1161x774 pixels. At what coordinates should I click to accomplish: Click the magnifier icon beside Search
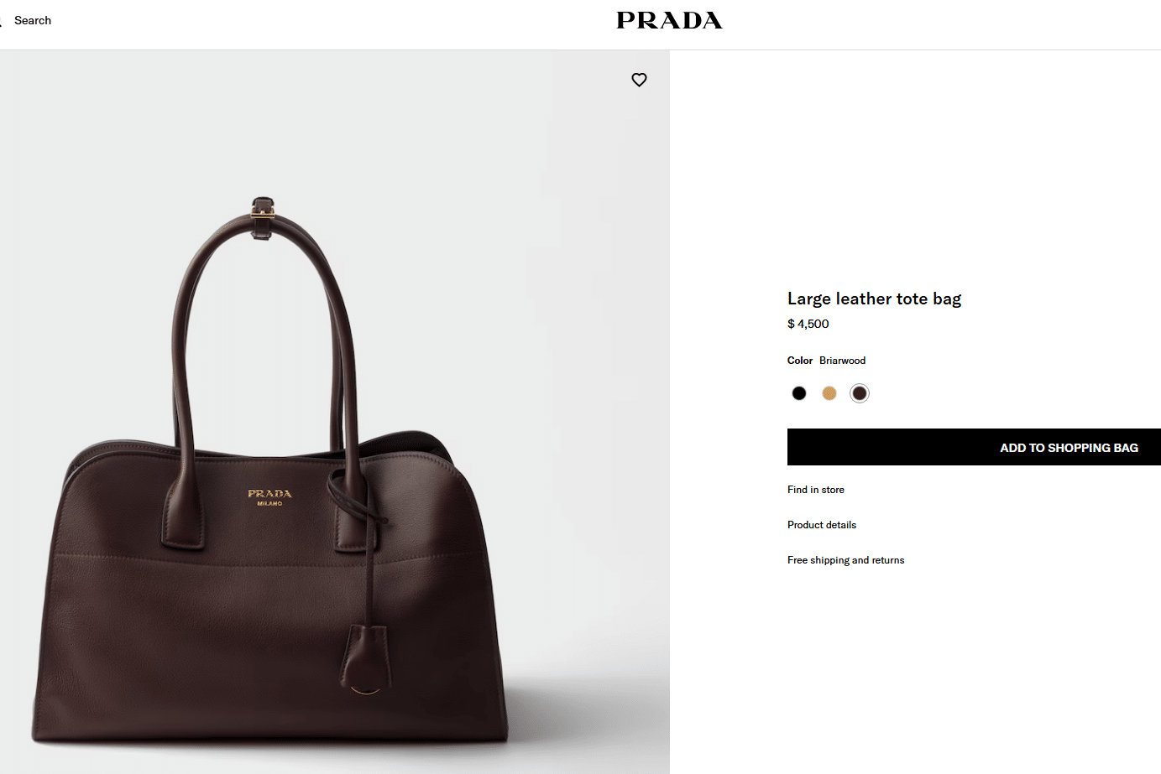2,21
